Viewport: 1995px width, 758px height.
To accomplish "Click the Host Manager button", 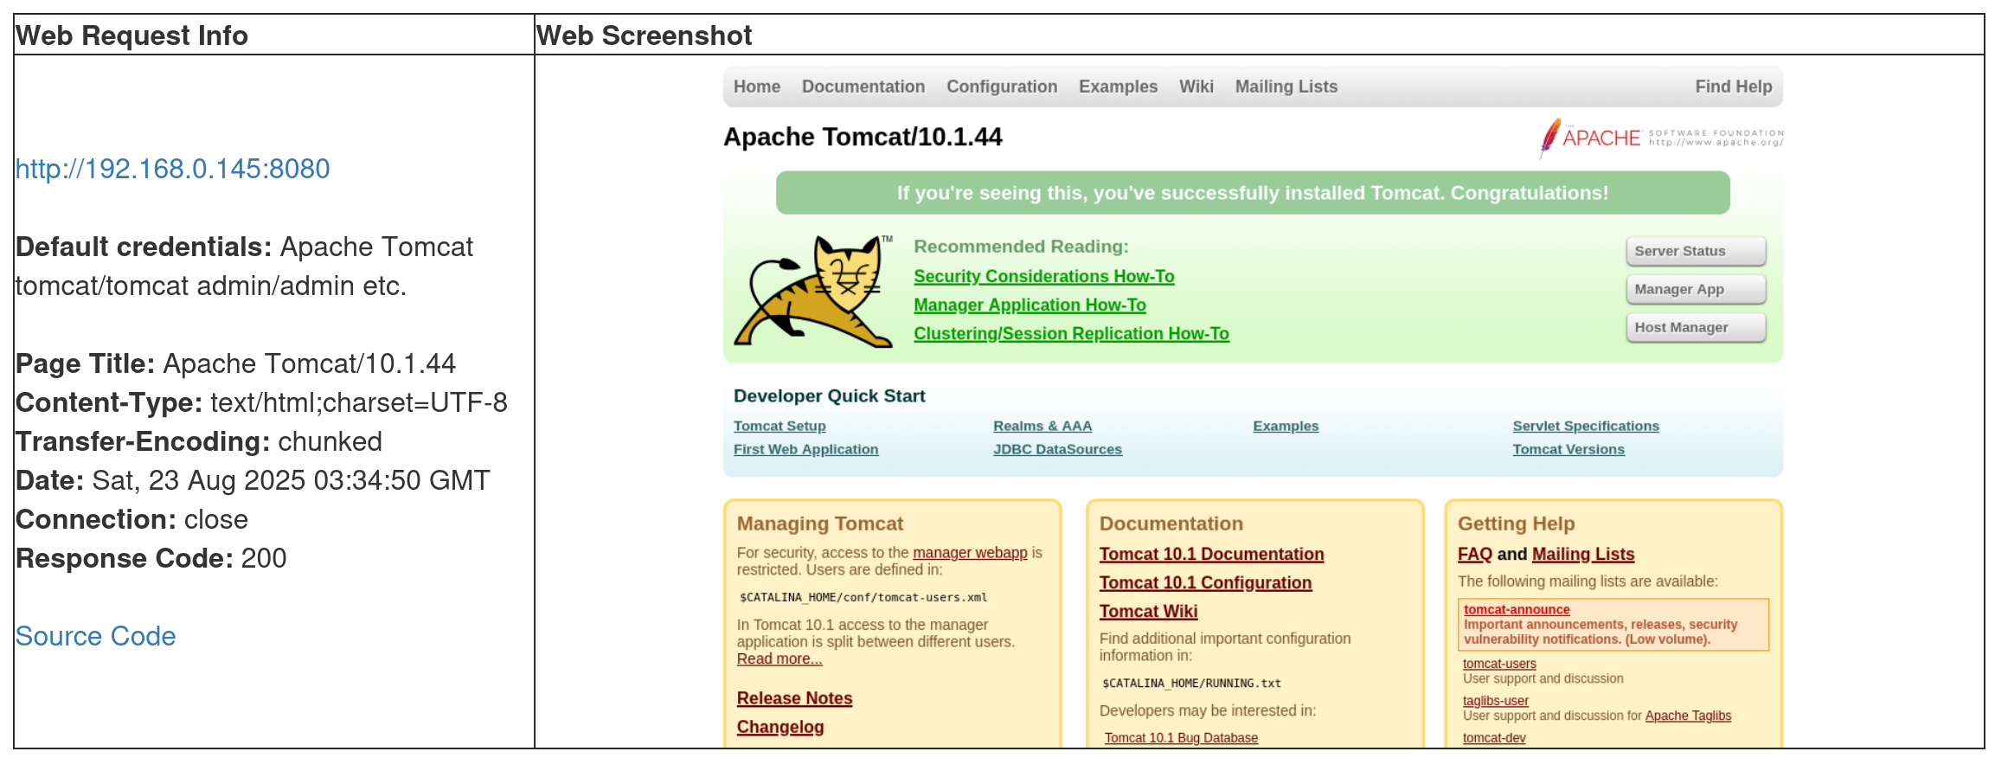I will (x=1696, y=327).
